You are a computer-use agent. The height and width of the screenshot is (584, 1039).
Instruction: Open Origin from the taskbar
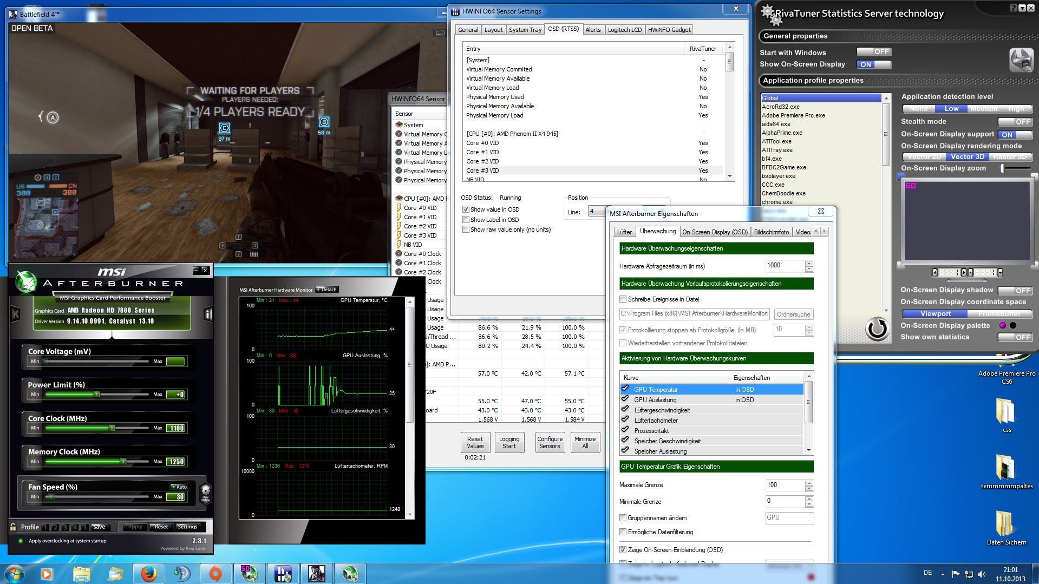pyautogui.click(x=215, y=574)
